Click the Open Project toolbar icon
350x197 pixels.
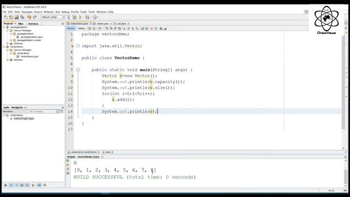coord(16,17)
